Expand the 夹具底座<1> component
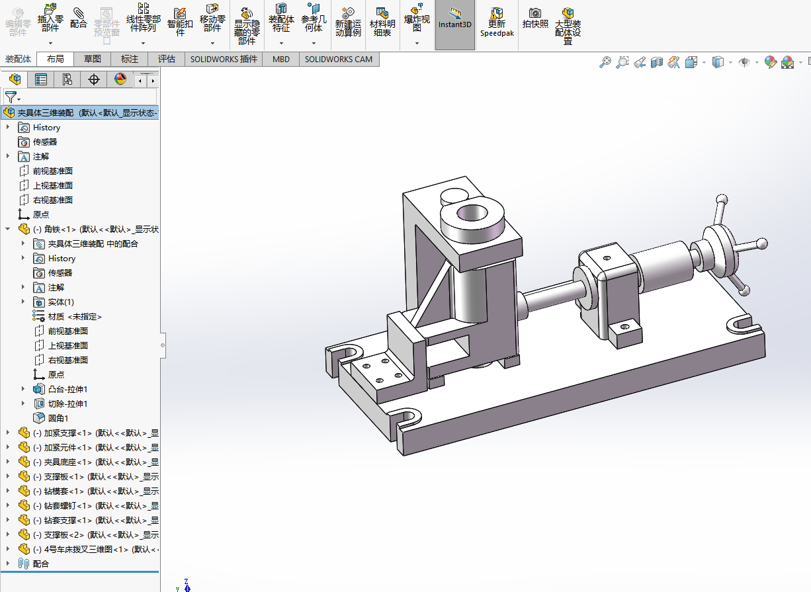The image size is (811, 592). (x=8, y=462)
